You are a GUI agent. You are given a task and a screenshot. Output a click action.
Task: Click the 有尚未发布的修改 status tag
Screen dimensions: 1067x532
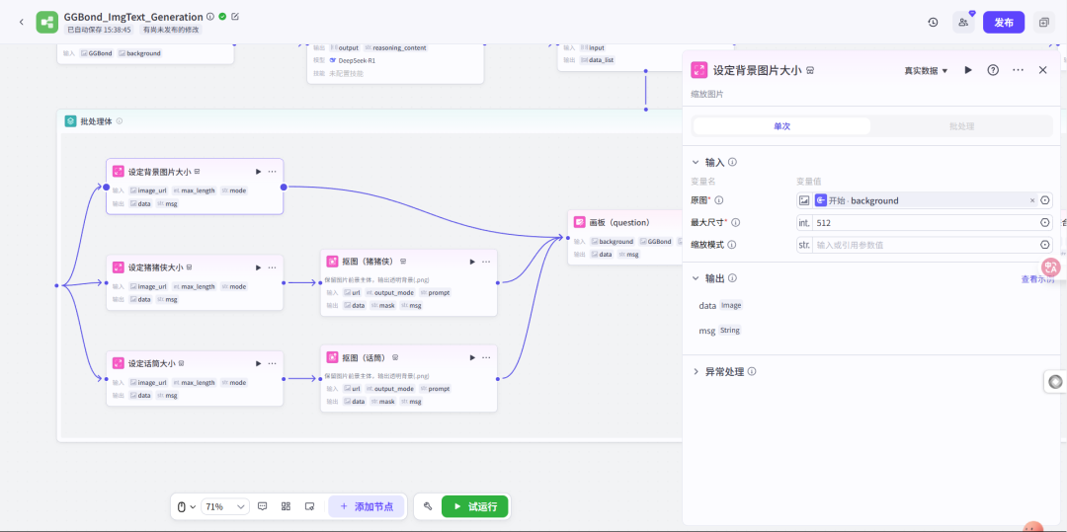coord(170,30)
